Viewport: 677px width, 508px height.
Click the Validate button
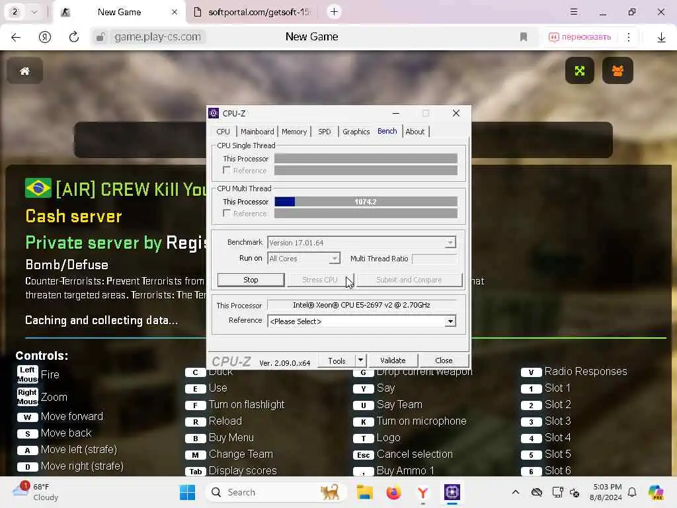[x=393, y=360]
